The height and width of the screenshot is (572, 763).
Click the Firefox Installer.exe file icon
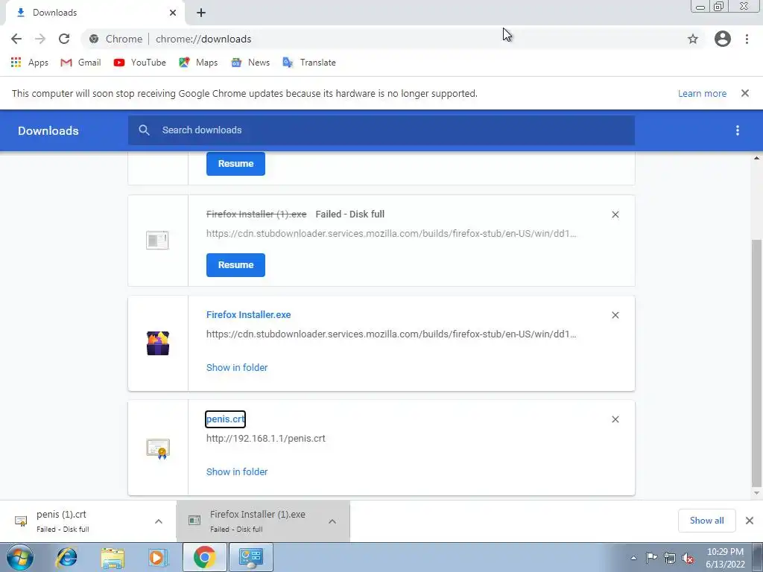point(158,343)
